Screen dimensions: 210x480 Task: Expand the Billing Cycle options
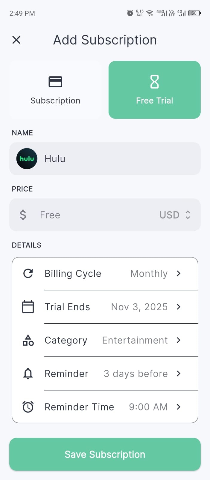coord(178,273)
